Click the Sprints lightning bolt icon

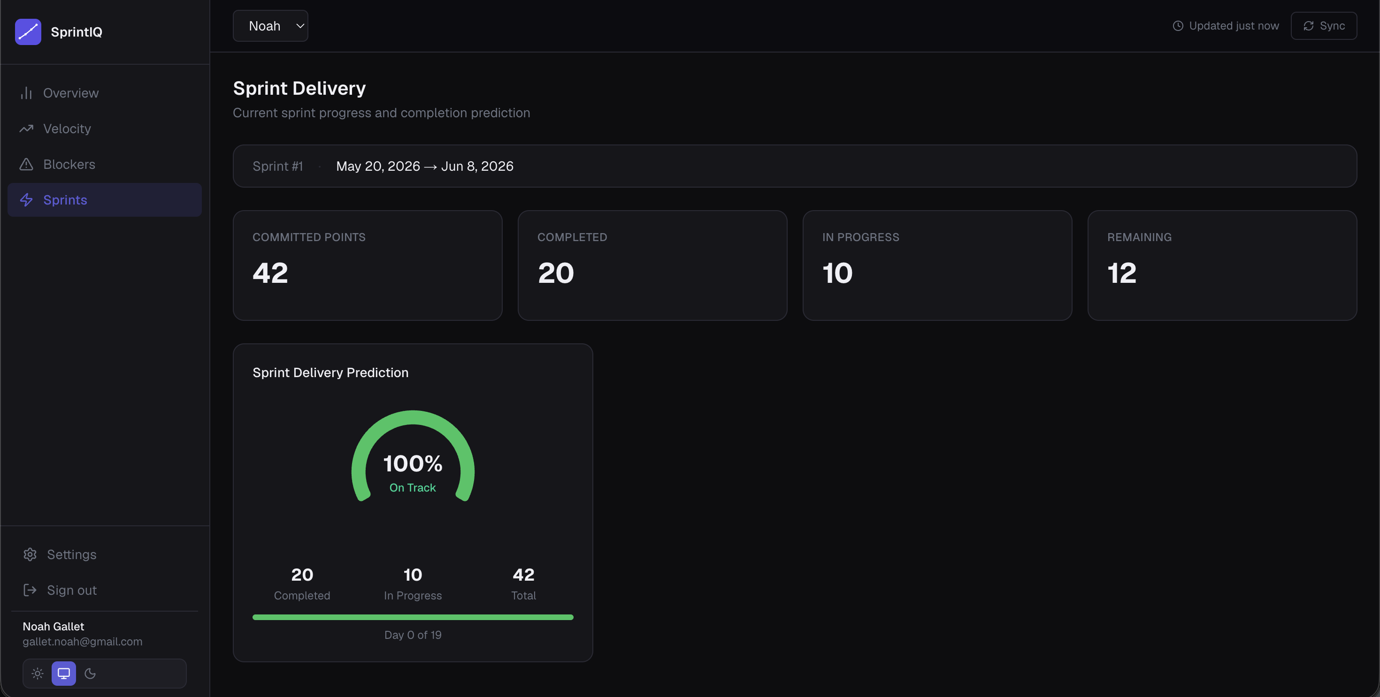pyautogui.click(x=26, y=200)
